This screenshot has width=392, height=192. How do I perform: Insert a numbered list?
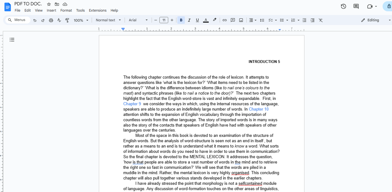coord(293,20)
